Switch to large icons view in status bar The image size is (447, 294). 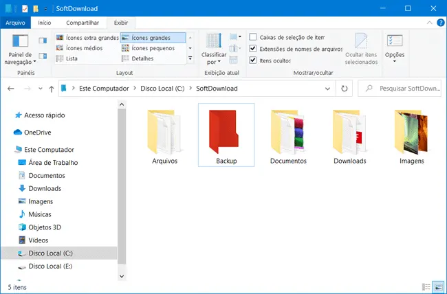coord(438,286)
